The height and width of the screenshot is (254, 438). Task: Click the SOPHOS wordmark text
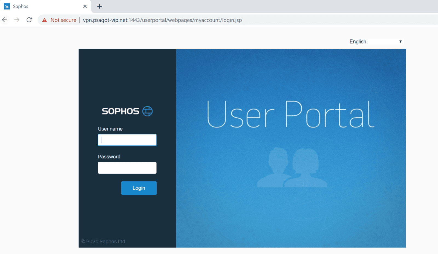click(120, 111)
